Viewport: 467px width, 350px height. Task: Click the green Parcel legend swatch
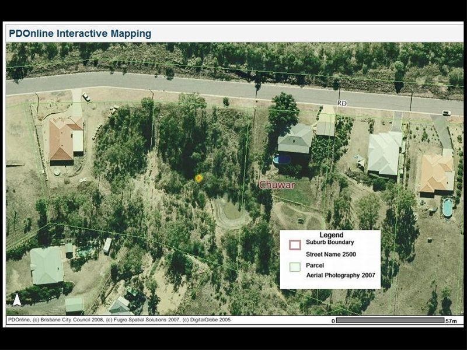[x=295, y=267]
